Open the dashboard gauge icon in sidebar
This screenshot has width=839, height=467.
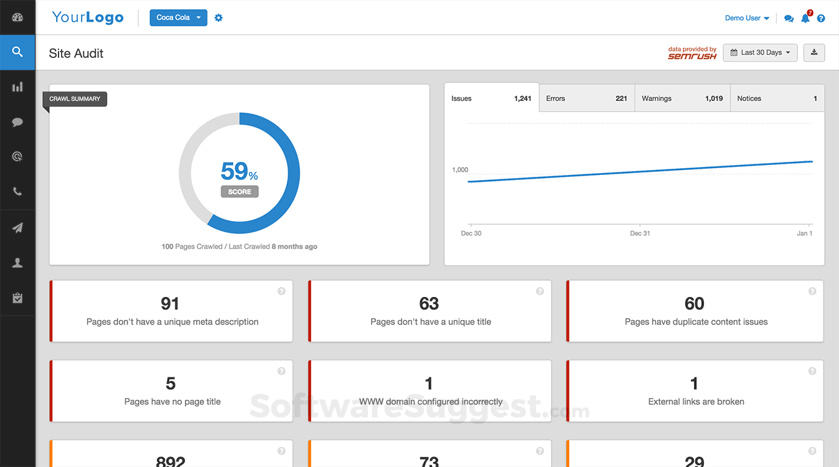coord(17,17)
